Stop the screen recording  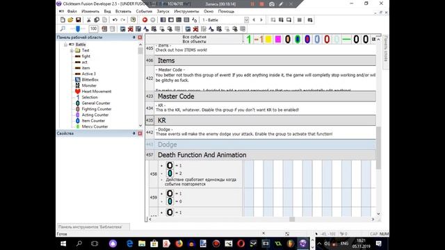coord(261,4)
